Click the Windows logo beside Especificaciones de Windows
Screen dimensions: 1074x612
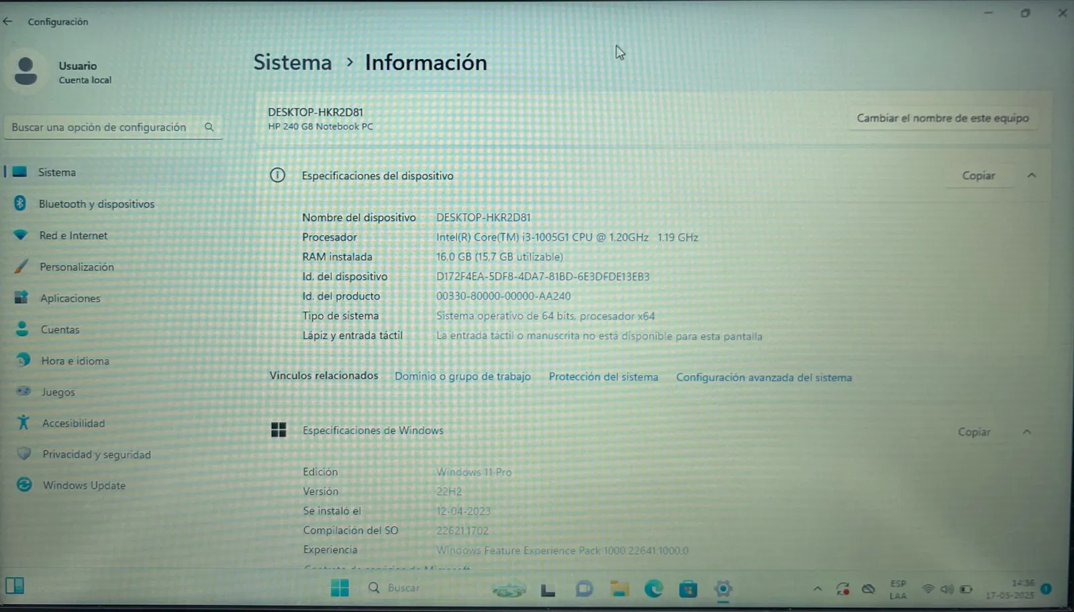point(279,430)
